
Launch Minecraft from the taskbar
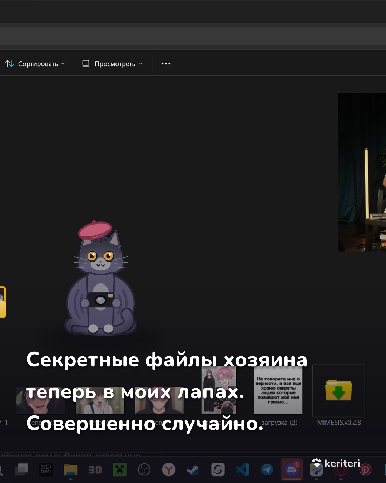point(120,469)
